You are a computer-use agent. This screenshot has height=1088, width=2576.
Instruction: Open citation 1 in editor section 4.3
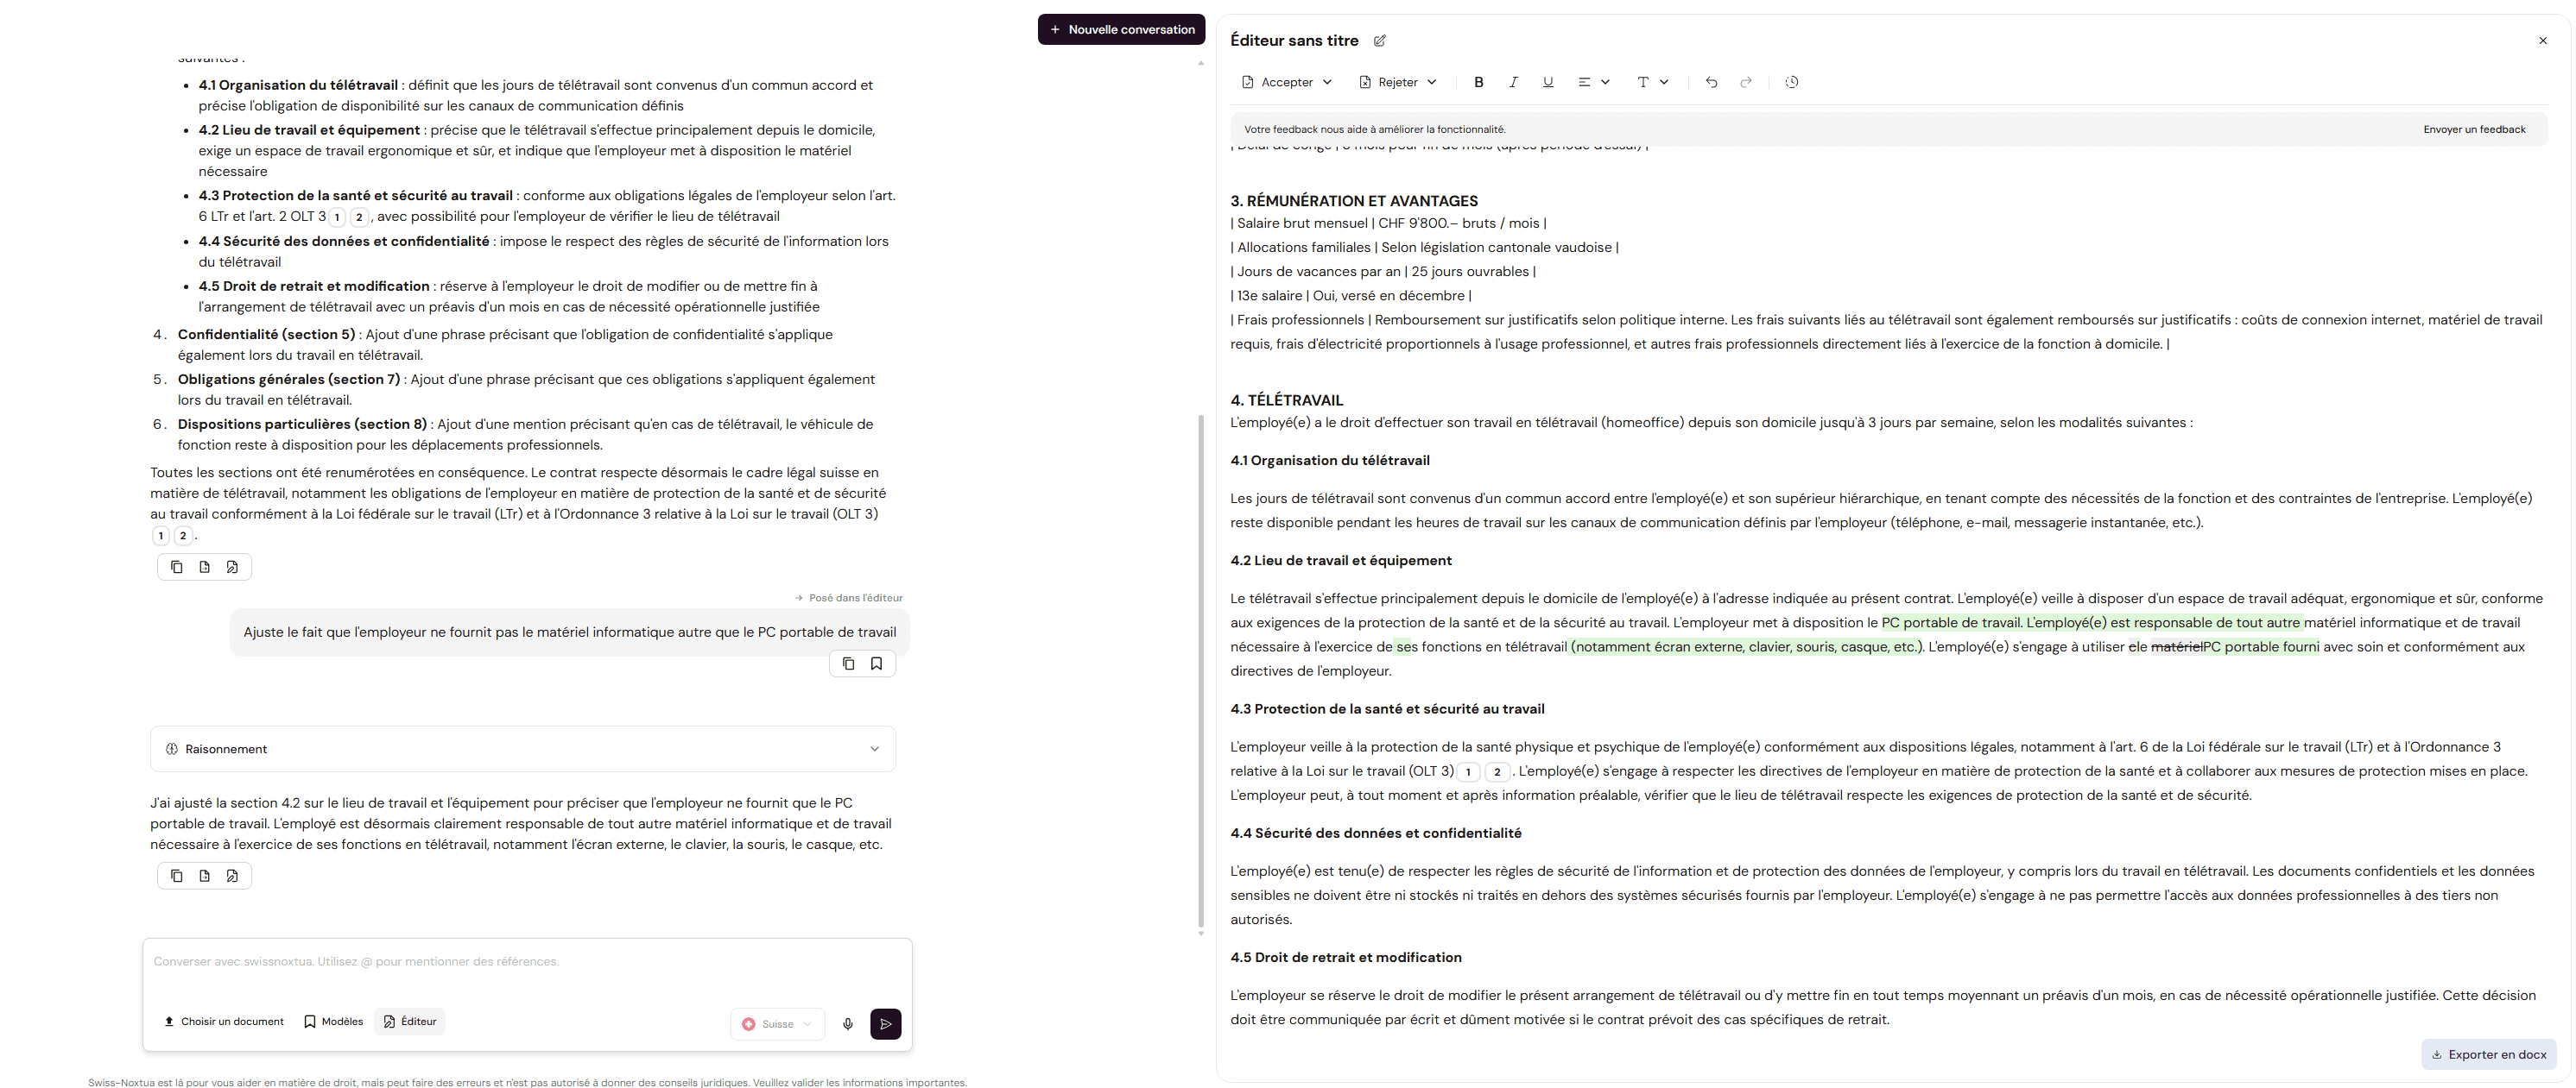(1468, 772)
